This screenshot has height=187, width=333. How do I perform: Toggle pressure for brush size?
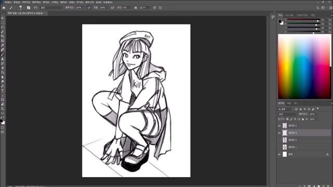click(x=155, y=8)
